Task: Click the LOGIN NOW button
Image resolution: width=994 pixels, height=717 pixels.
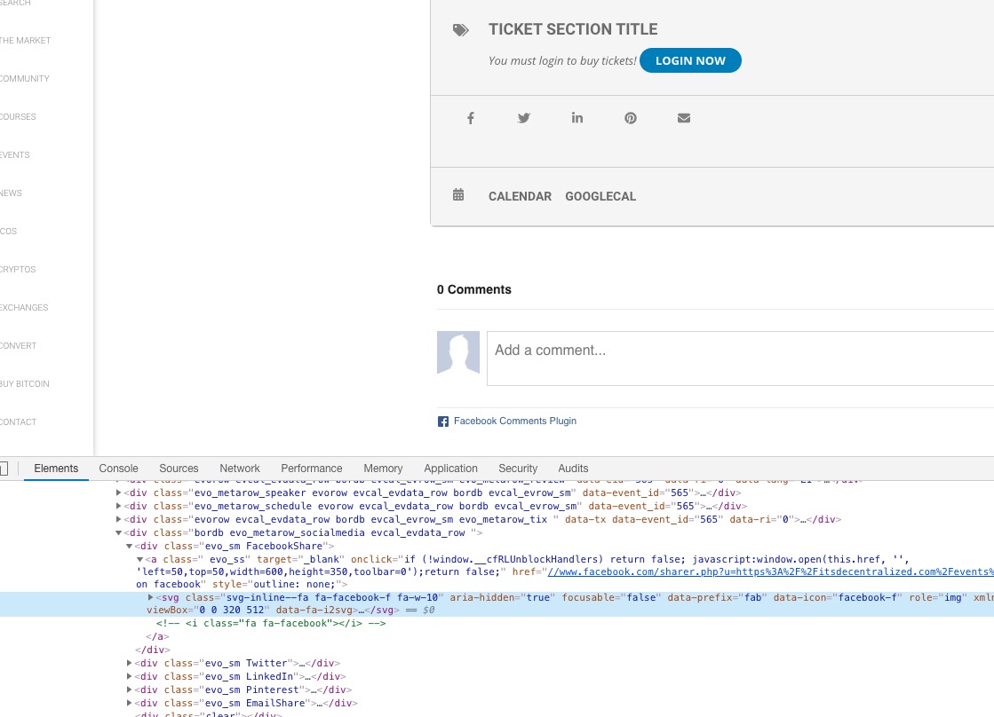Action: pyautogui.click(x=690, y=61)
